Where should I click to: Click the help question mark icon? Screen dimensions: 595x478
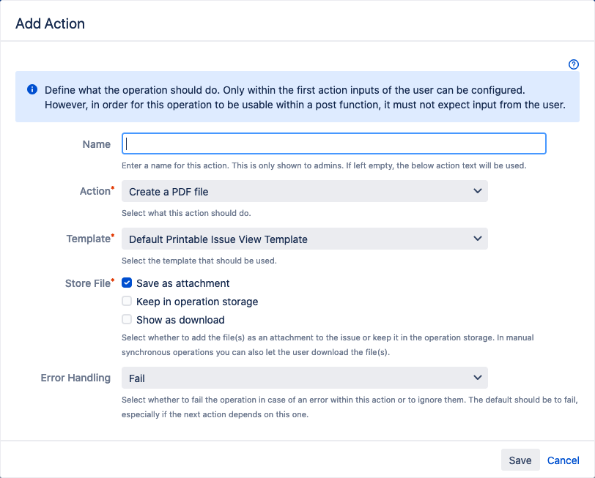pyautogui.click(x=574, y=64)
